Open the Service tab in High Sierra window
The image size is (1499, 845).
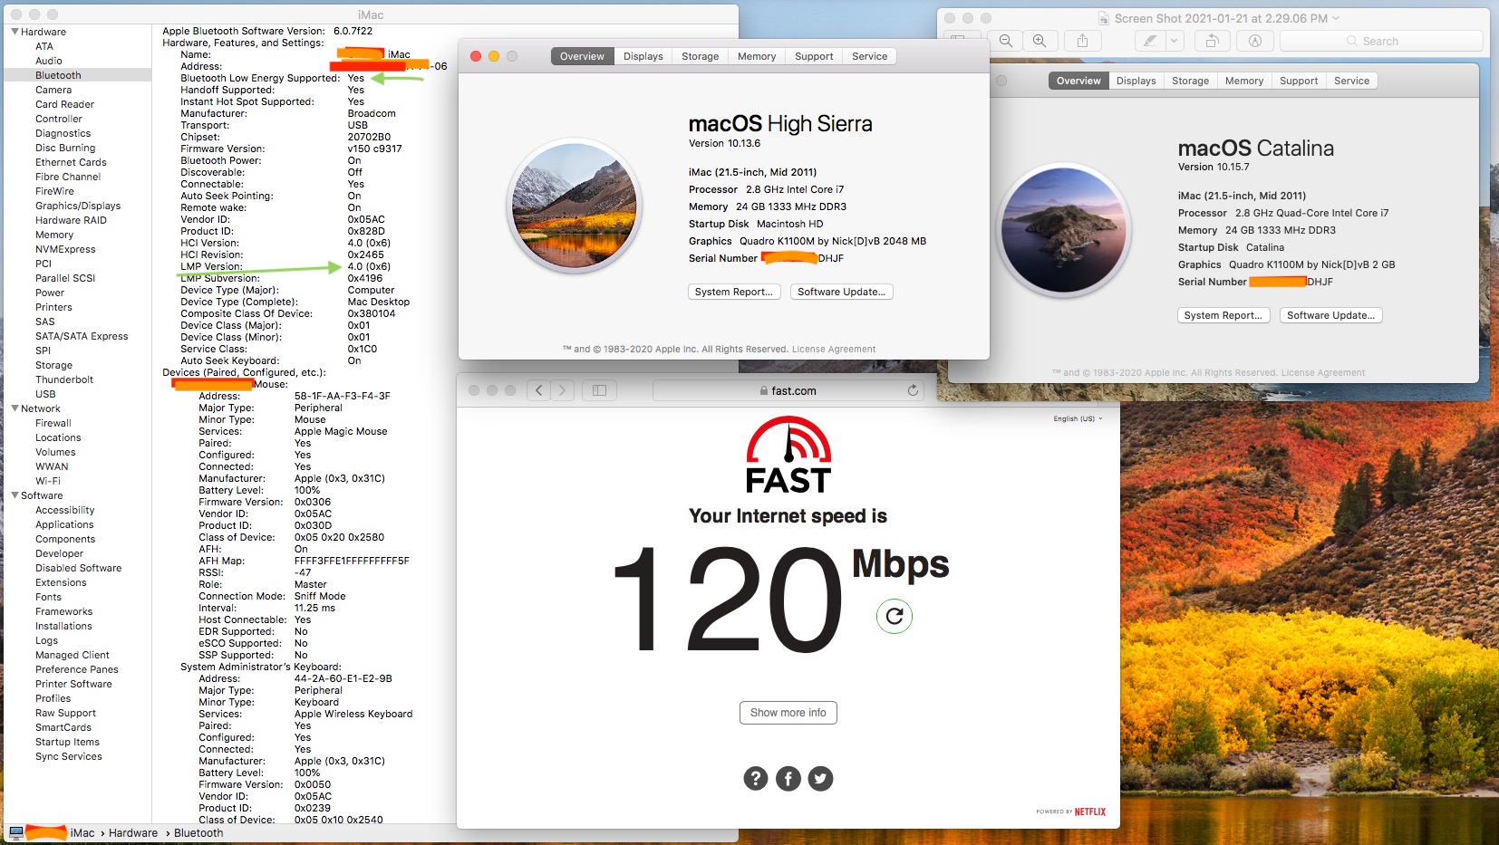870,56
